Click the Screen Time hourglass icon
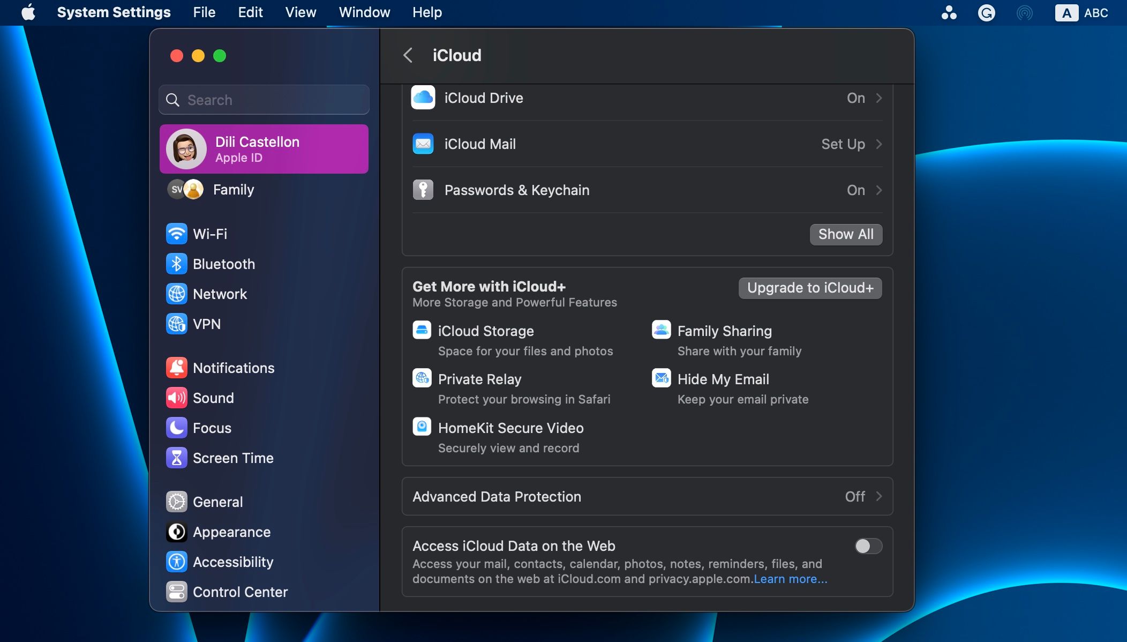Image resolution: width=1127 pixels, height=642 pixels. point(177,458)
